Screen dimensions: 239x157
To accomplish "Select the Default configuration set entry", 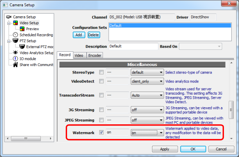I will [x=170, y=25].
